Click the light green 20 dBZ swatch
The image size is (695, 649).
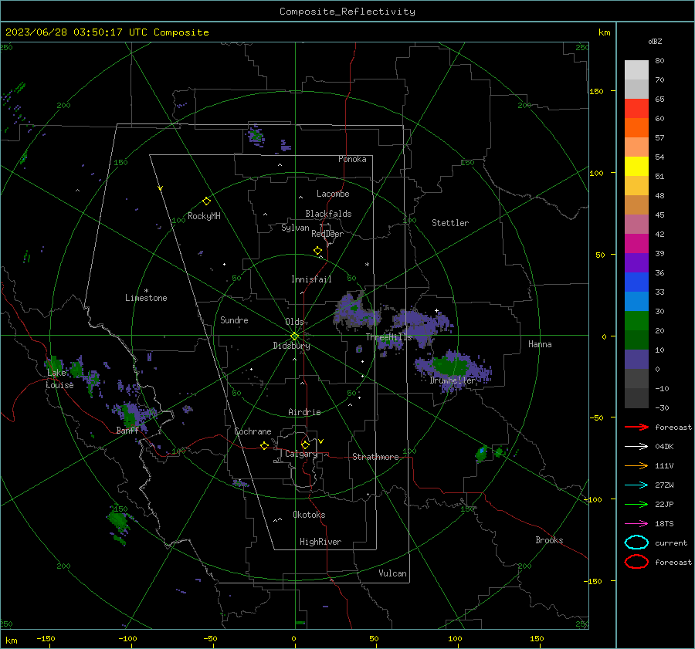tap(636, 320)
